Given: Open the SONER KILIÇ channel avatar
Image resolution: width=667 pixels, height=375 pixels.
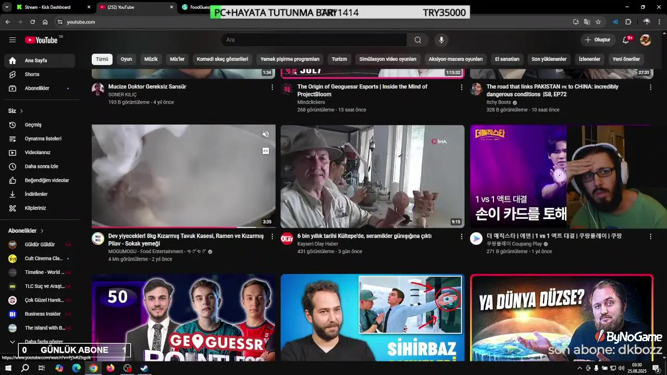Looking at the screenshot, I should 98,89.
